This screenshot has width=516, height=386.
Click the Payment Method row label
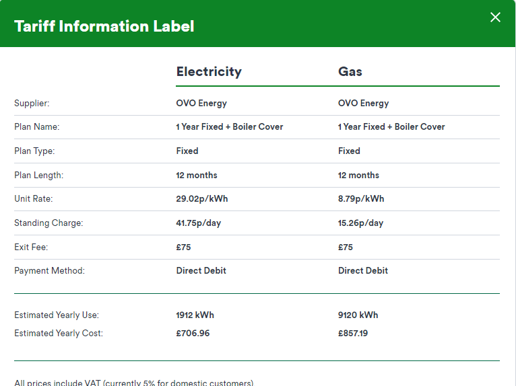point(49,271)
